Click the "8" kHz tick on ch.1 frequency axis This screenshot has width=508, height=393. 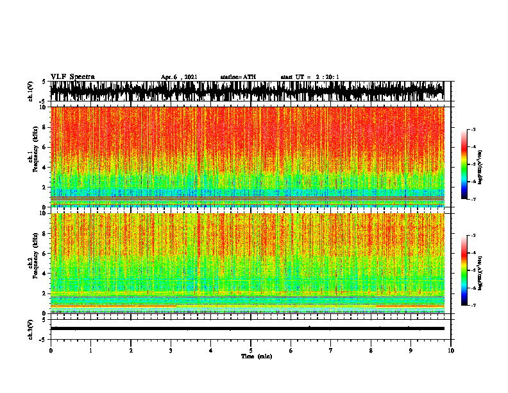(45, 127)
